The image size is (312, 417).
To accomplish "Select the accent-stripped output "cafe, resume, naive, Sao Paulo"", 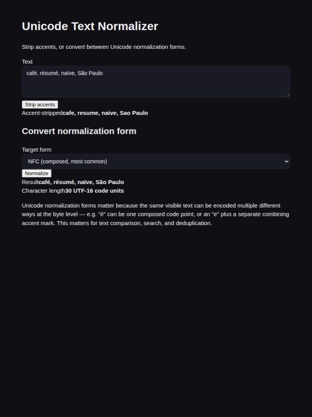I will click(x=105, y=113).
